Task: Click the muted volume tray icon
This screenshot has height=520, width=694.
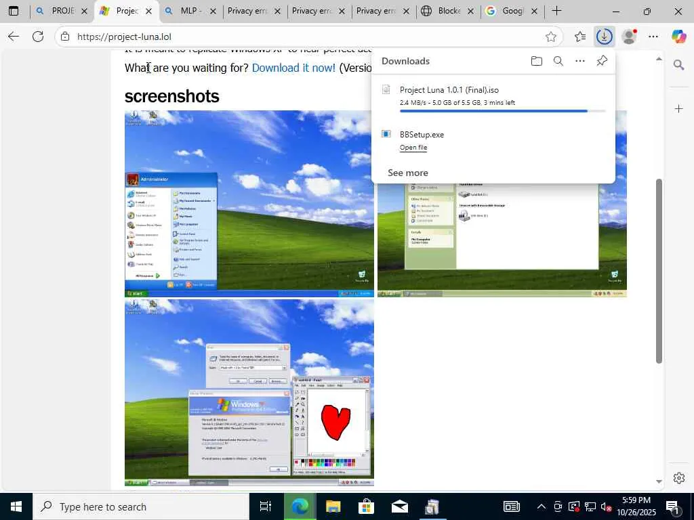Action: (x=606, y=506)
